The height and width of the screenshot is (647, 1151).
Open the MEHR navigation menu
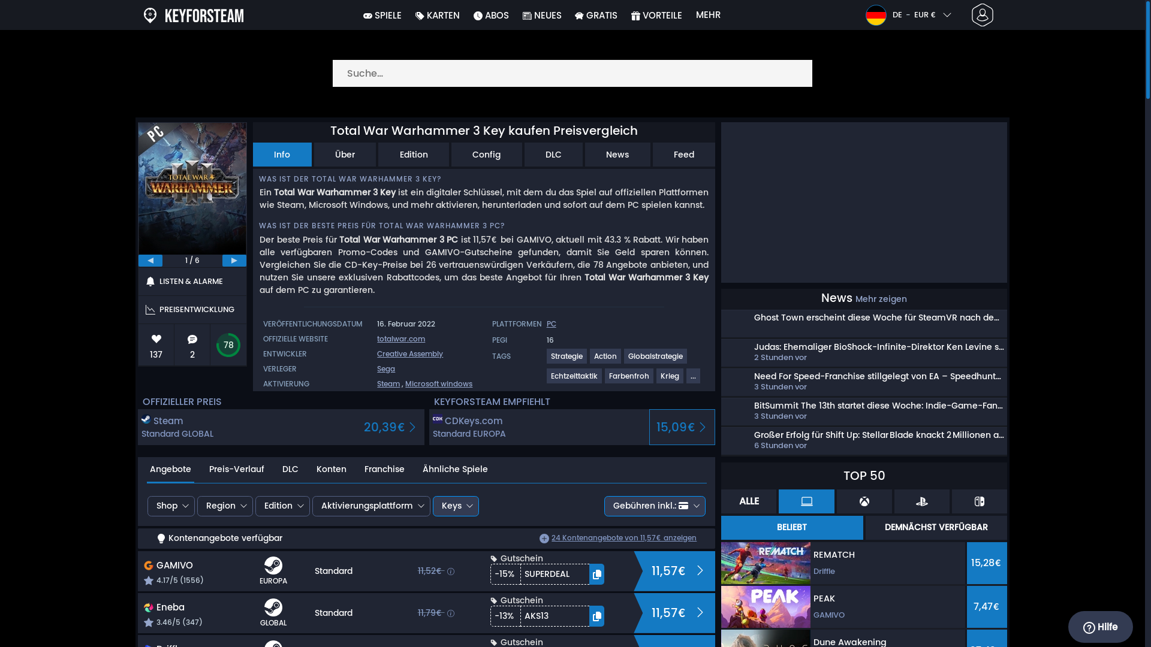[x=708, y=15]
